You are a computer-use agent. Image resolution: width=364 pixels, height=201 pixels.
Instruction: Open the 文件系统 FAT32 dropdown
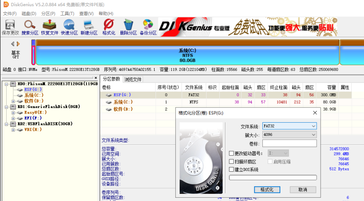click(x=289, y=126)
